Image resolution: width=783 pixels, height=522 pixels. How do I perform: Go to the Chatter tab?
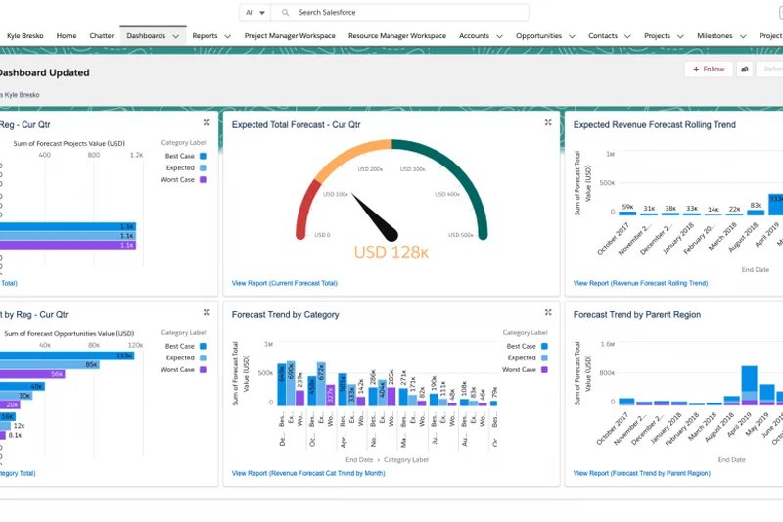pyautogui.click(x=102, y=36)
